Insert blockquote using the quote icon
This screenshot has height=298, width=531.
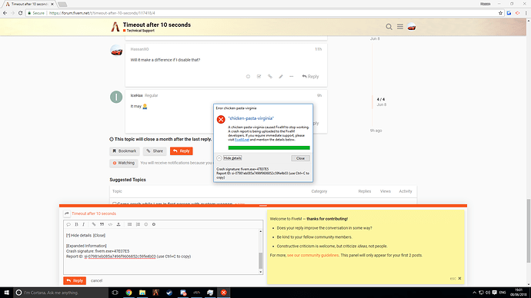[102, 224]
